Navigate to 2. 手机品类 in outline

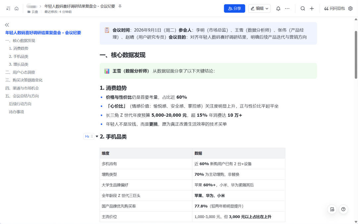[19, 56]
